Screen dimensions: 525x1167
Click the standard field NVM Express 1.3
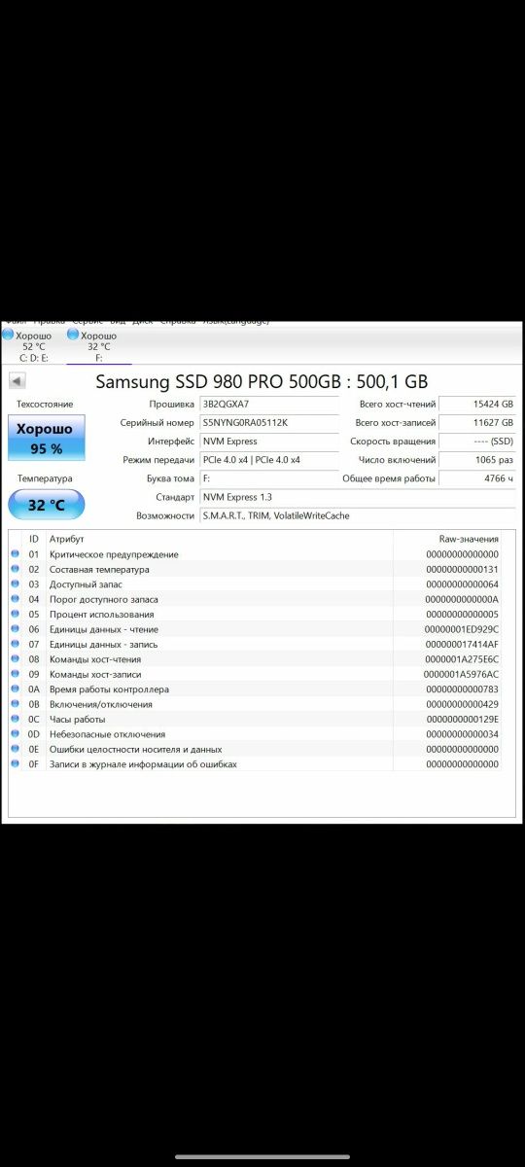point(357,497)
